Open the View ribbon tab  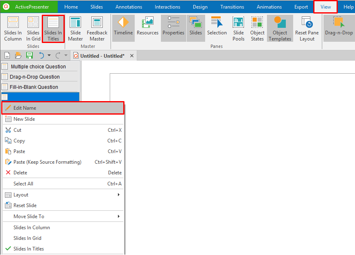click(x=326, y=7)
